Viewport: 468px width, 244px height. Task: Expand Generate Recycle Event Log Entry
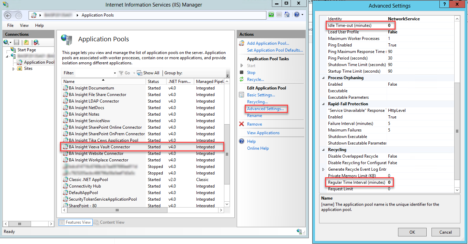323,169
